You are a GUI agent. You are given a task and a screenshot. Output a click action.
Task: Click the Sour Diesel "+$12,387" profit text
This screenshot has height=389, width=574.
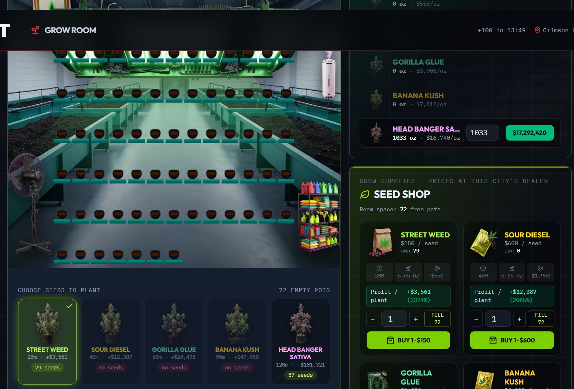[523, 292]
